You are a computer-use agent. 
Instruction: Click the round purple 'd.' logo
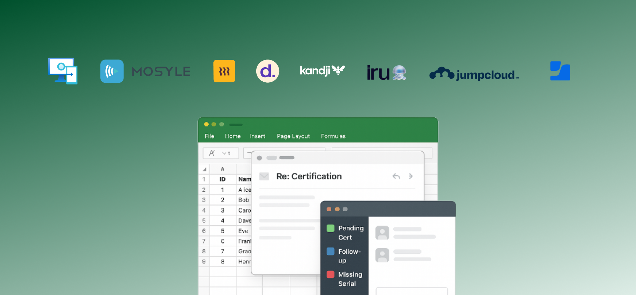pyautogui.click(x=268, y=71)
